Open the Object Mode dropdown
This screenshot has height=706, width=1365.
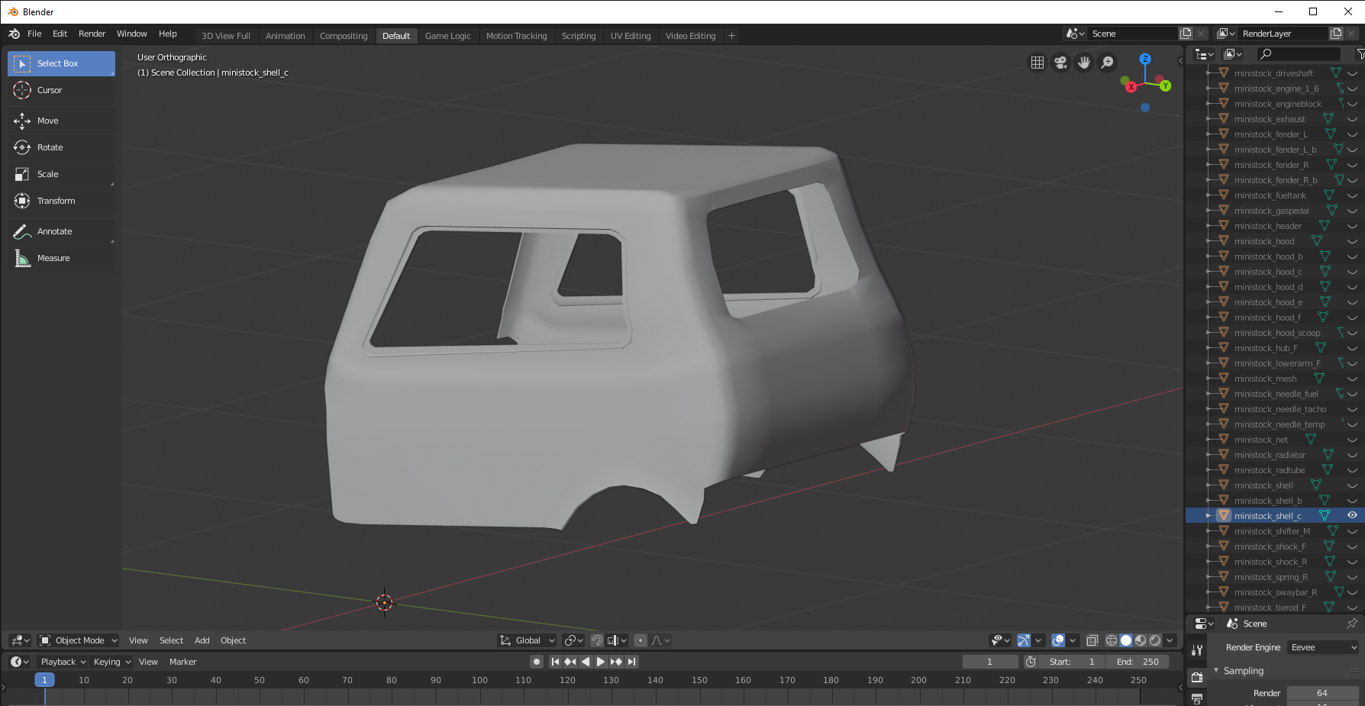pyautogui.click(x=79, y=640)
